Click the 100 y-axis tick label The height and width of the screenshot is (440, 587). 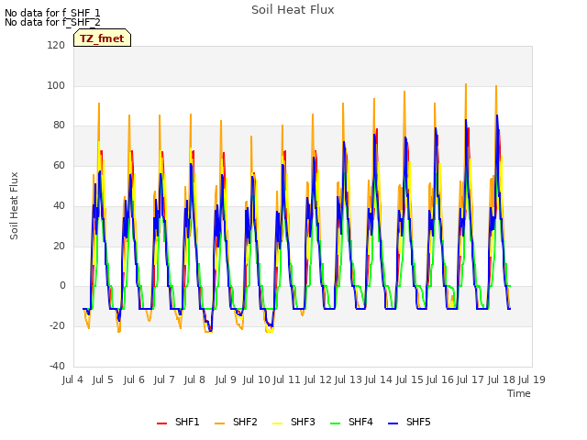56,85
